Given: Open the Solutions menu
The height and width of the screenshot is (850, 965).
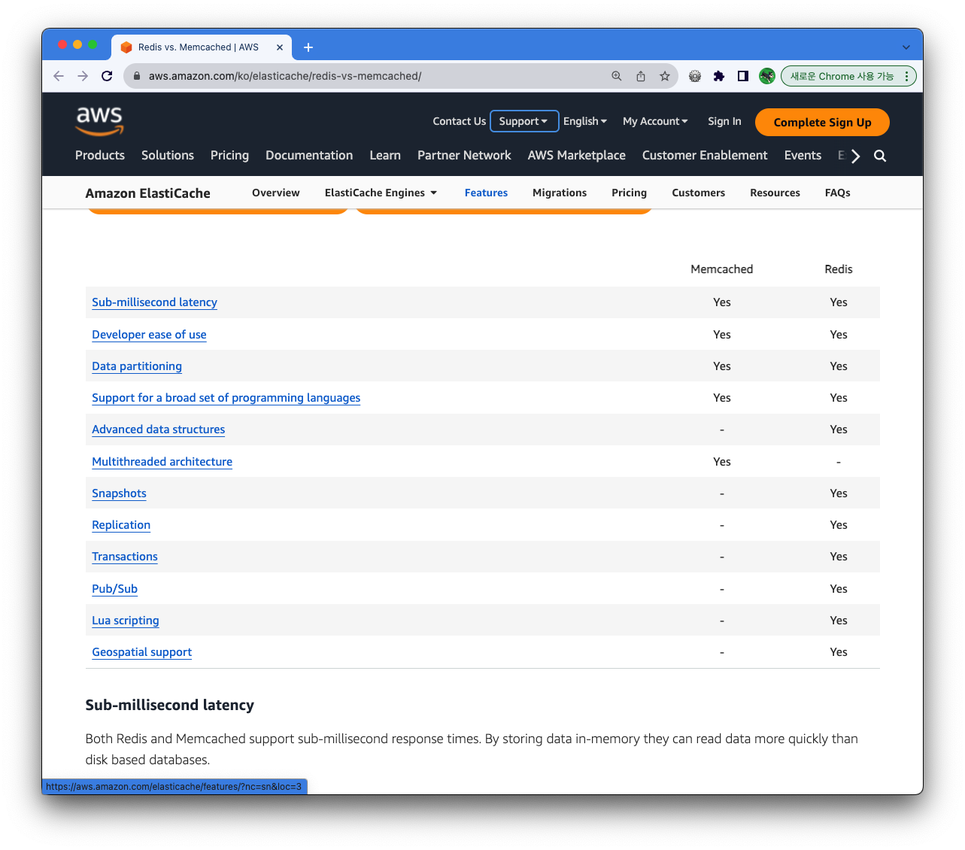Looking at the screenshot, I should pos(168,155).
